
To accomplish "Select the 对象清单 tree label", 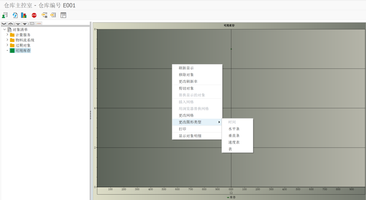I will tap(20, 30).
